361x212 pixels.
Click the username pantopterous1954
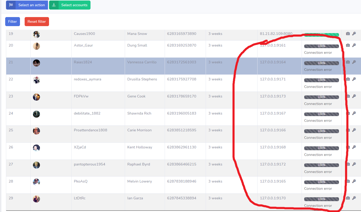[x=89, y=164]
